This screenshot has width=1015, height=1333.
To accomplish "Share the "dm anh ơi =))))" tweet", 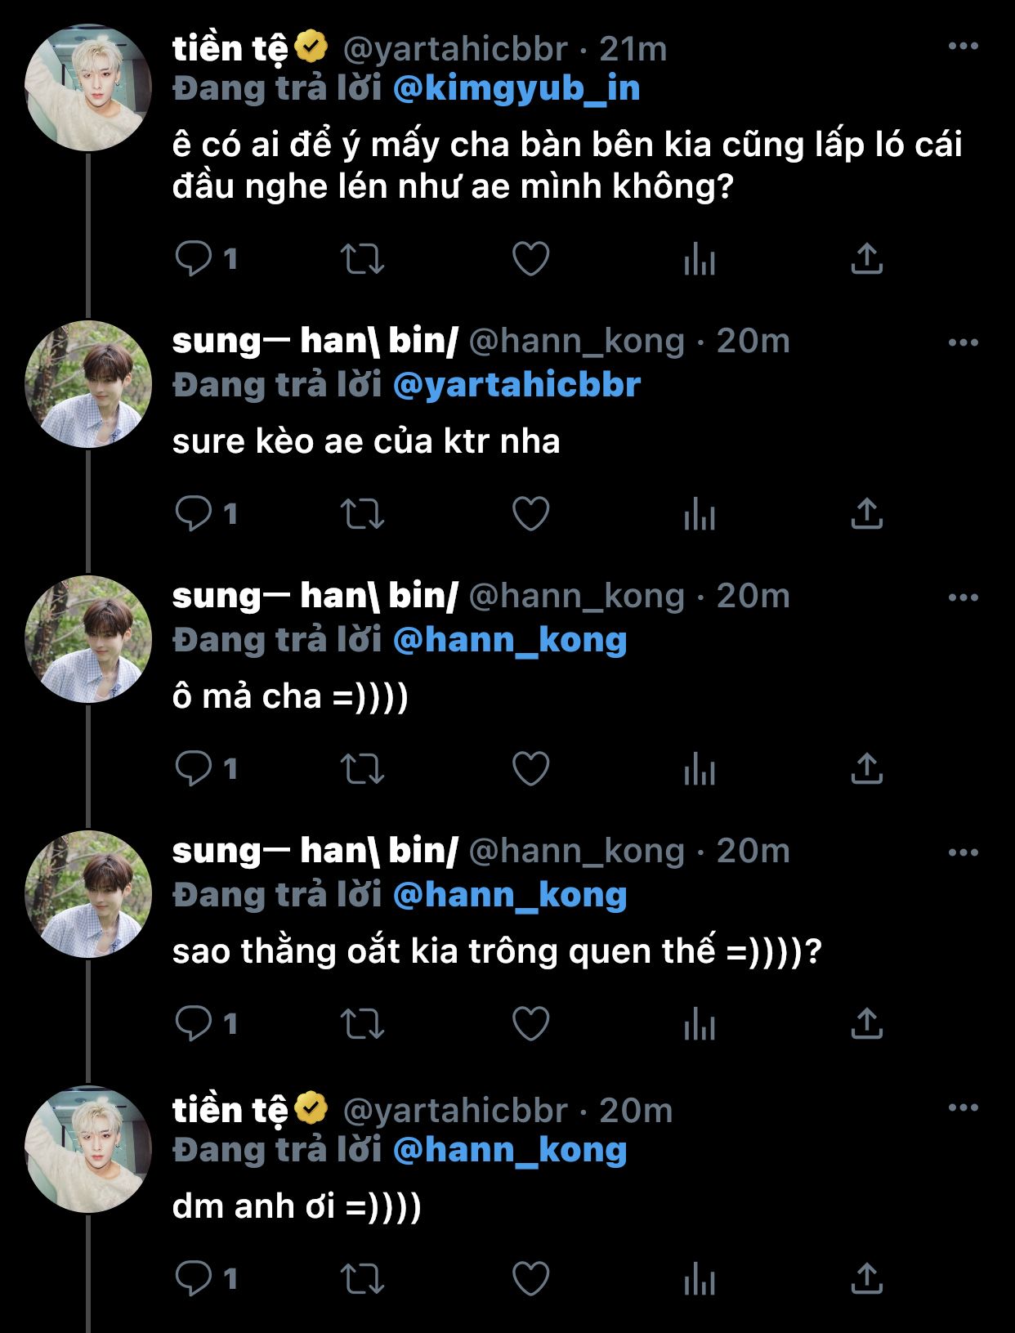I will (866, 1279).
